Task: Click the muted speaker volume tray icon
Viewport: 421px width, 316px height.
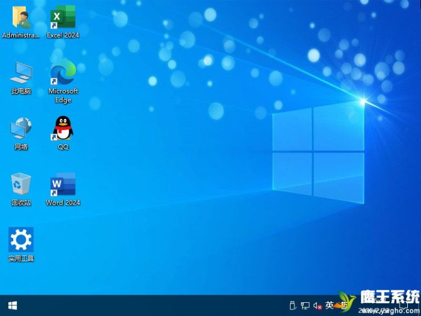Action: [x=317, y=306]
